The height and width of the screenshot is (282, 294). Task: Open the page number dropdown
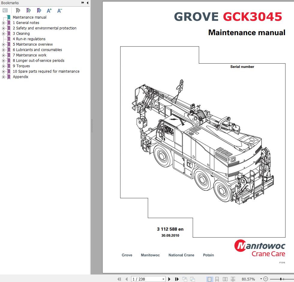tap(163, 279)
